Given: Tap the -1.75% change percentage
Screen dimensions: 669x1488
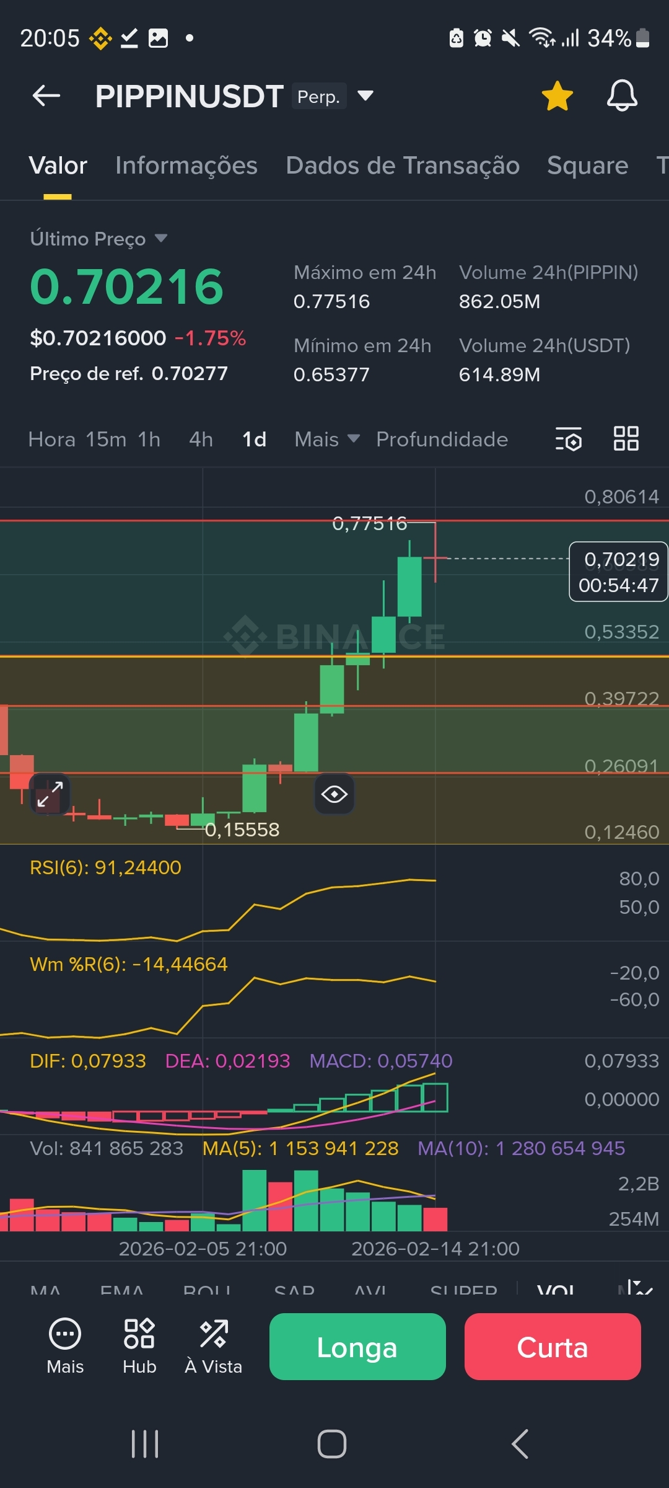Looking at the screenshot, I should 210,339.
